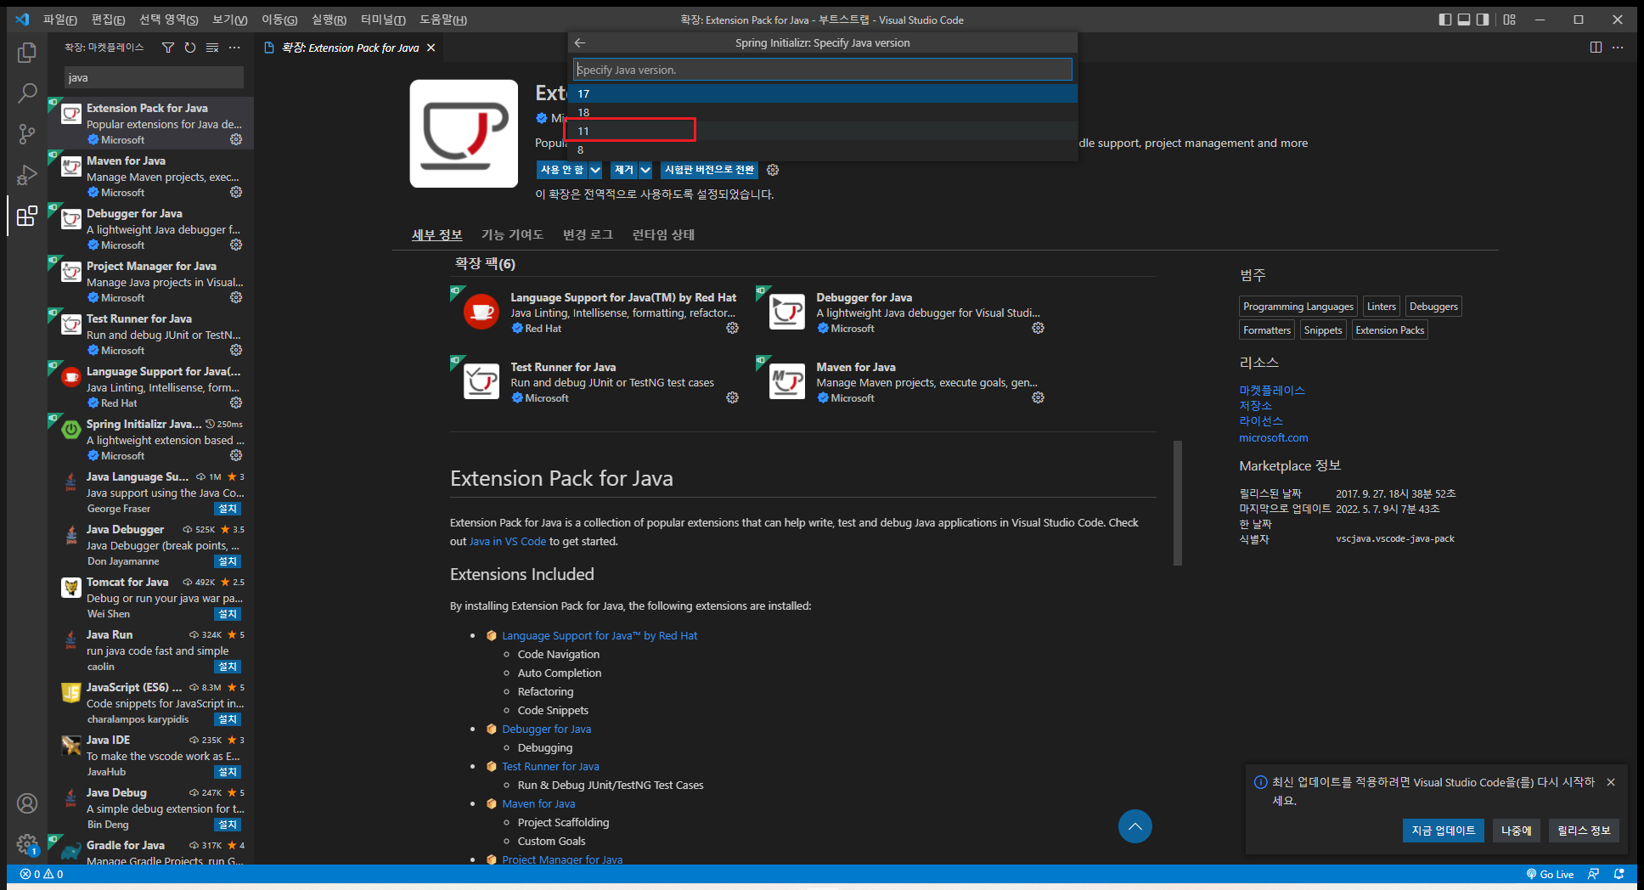The height and width of the screenshot is (890, 1644).
Task: Open microsoft.com resource link
Action: 1273,437
